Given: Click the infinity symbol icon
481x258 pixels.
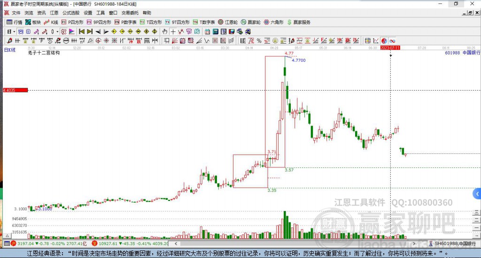Looking at the screenshot, I should click(392, 41).
